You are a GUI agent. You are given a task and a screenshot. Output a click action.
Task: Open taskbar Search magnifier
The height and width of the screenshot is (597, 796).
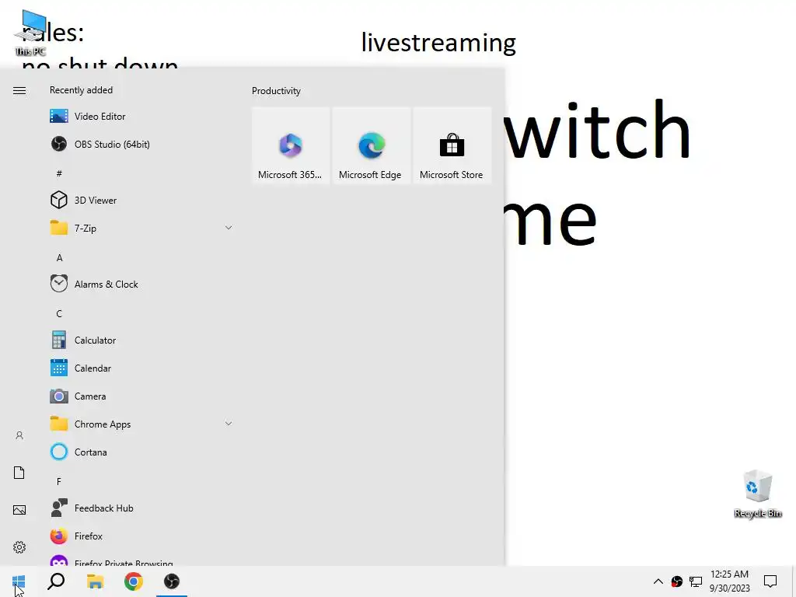(x=56, y=581)
